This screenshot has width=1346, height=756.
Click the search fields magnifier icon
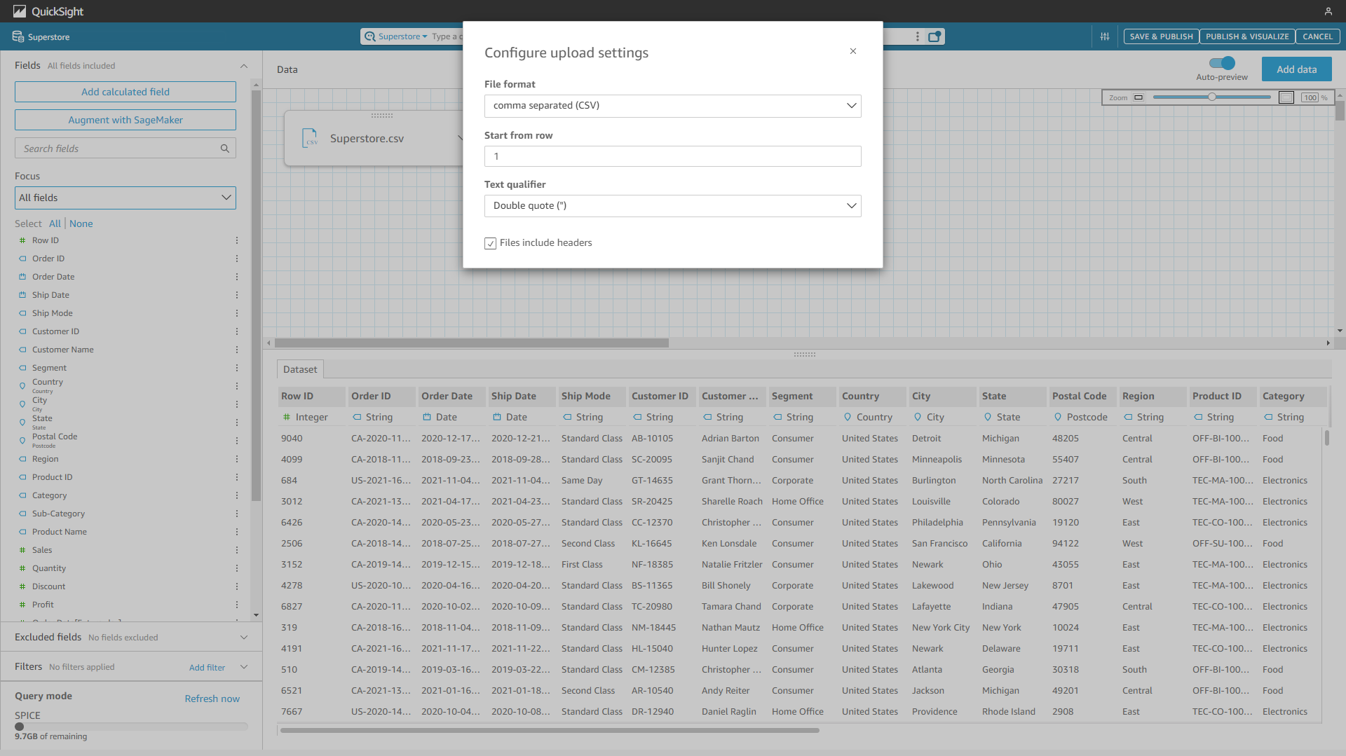[x=225, y=149]
